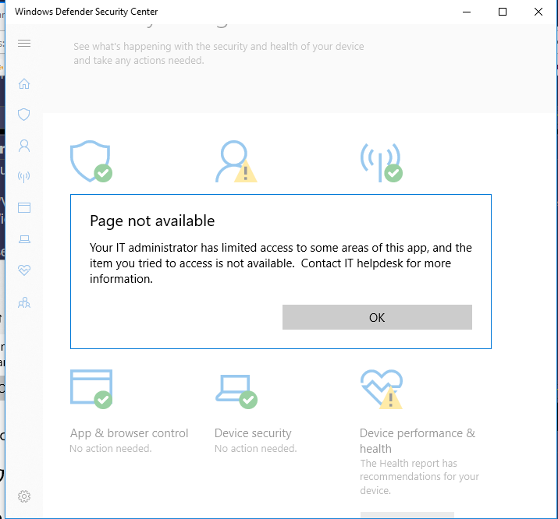This screenshot has width=558, height=519.
Task: Click 'No action needed.' under Device security
Action: 255,449
